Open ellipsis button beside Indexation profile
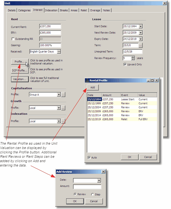 (63, 121)
